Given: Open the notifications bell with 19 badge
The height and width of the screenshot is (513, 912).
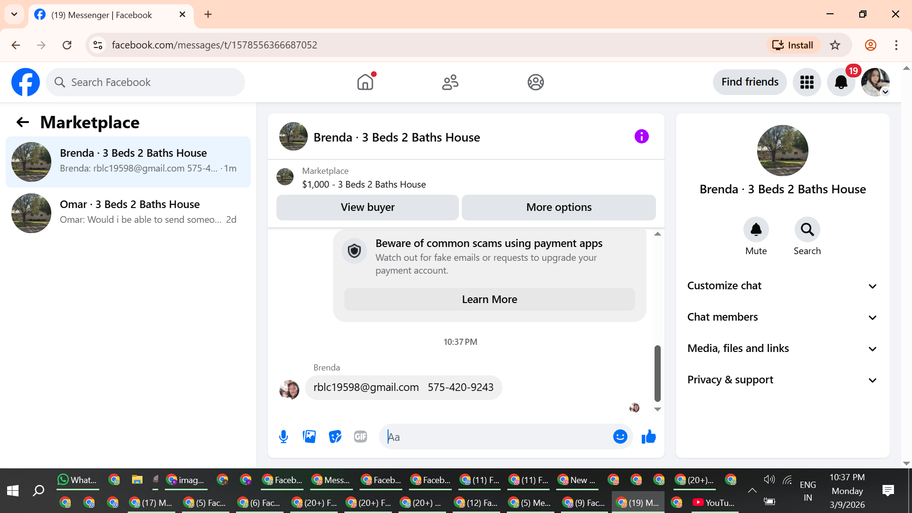Looking at the screenshot, I should 841,82.
